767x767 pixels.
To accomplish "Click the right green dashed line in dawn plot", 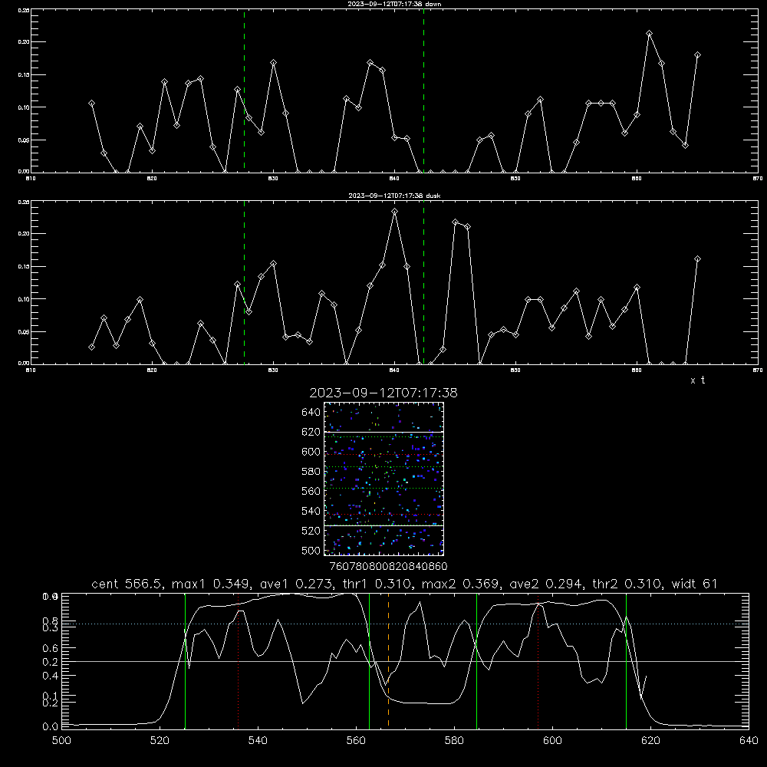I will pos(423,91).
